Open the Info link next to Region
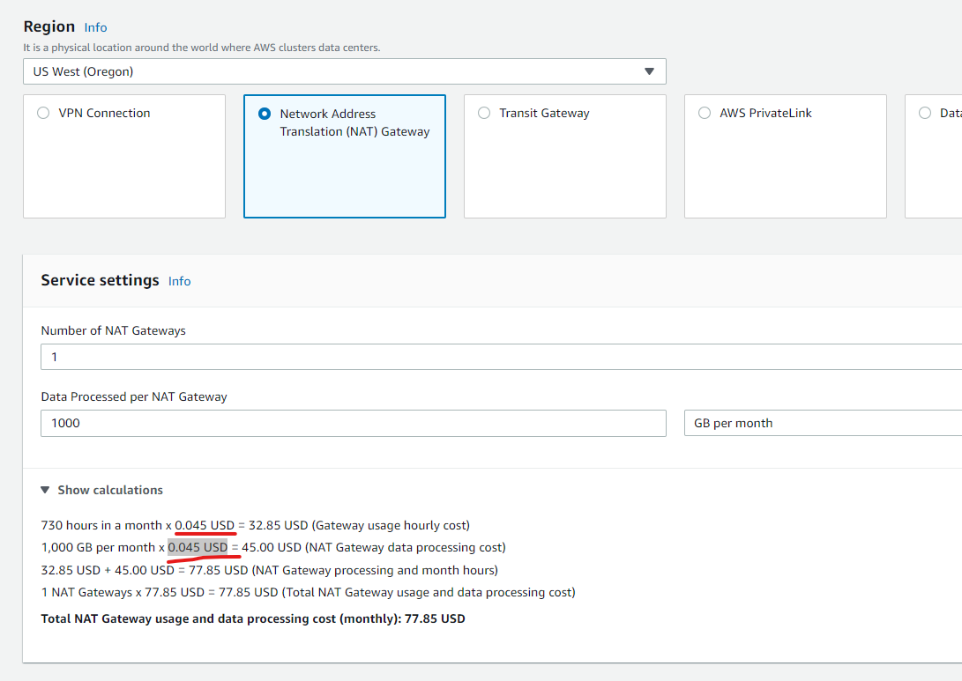The width and height of the screenshot is (962, 681). 96,27
